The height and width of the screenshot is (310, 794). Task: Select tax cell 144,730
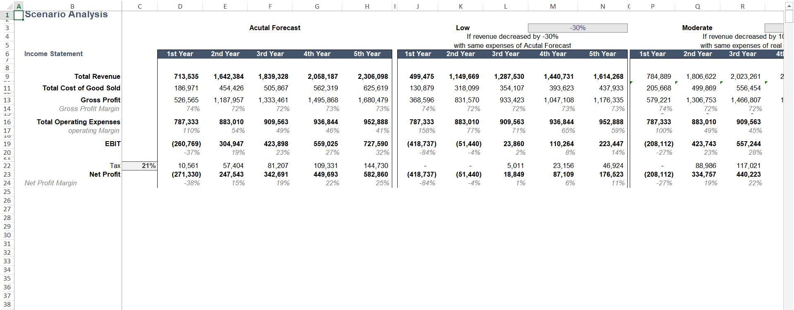[x=376, y=166]
